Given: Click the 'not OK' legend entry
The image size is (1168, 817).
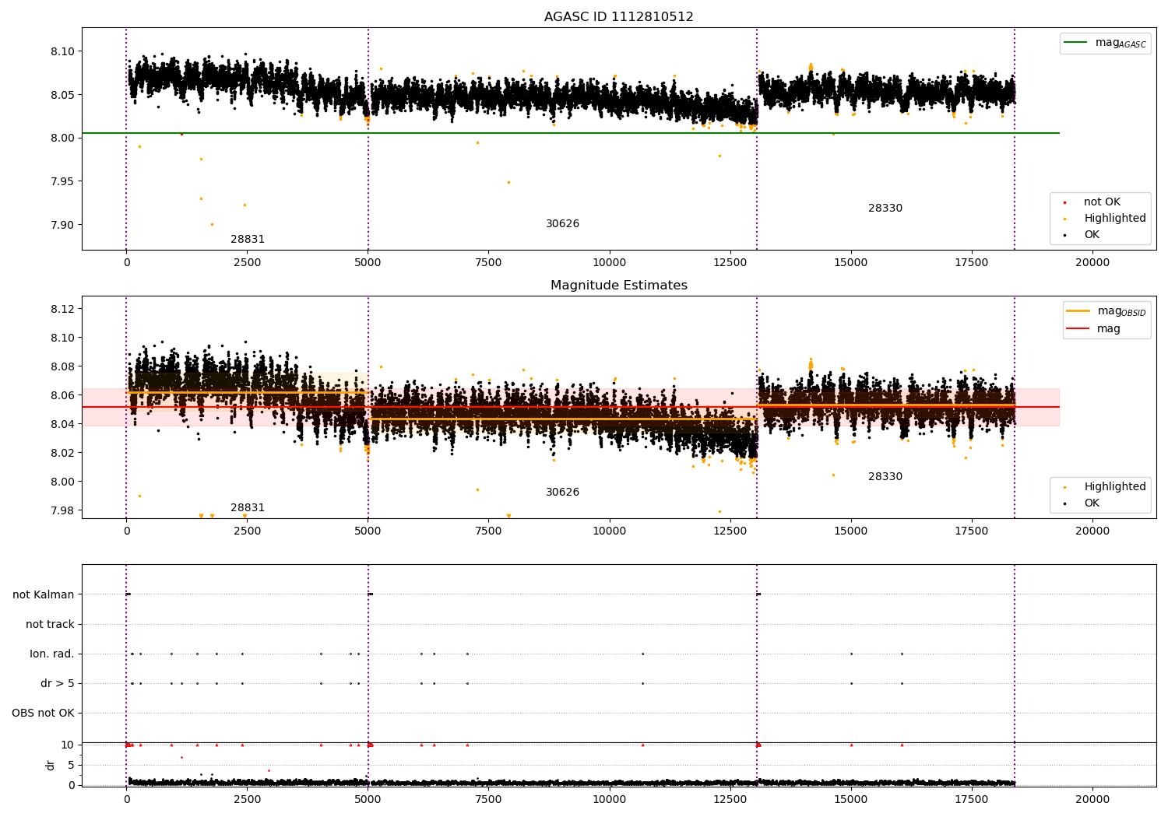Looking at the screenshot, I should click(1101, 202).
